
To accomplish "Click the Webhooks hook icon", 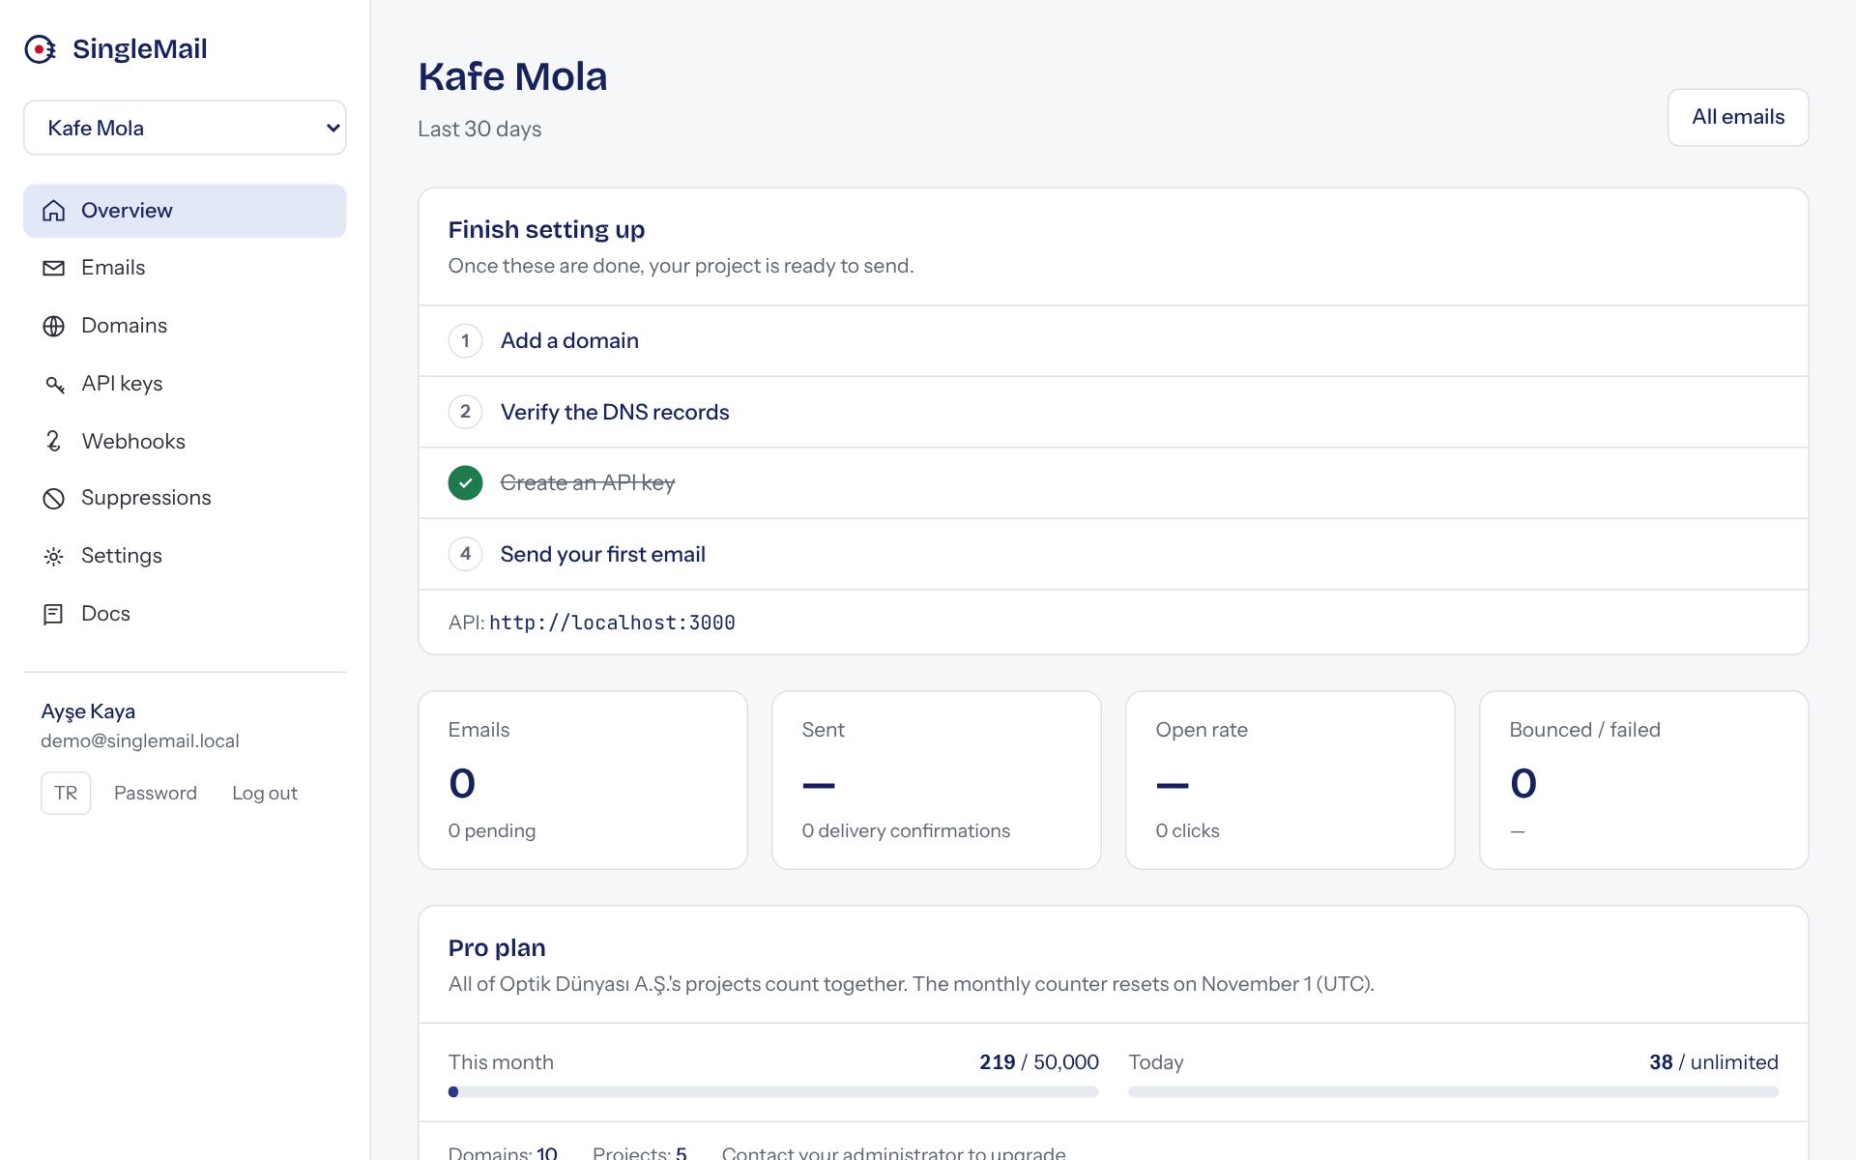I will [x=54, y=441].
